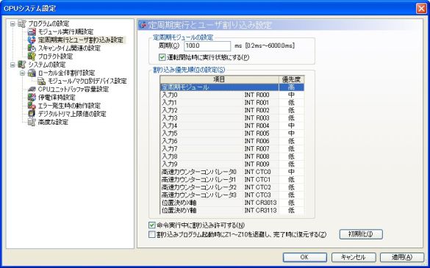430x268 pixels.
Task: Toggle 命令実行中に割り込み許可する checkbox
Action: [151, 225]
